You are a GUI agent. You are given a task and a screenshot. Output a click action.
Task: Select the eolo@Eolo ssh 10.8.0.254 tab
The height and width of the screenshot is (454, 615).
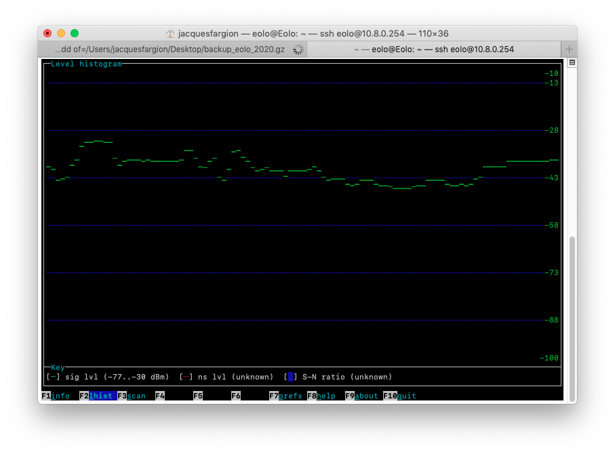click(x=434, y=49)
